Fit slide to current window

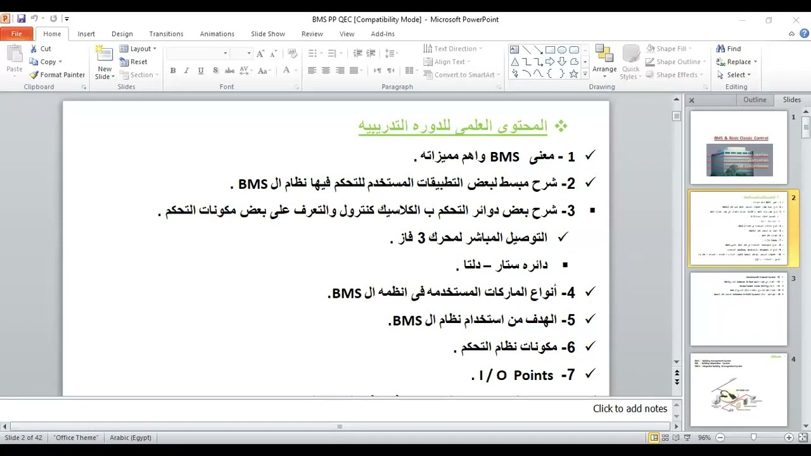tap(803, 438)
